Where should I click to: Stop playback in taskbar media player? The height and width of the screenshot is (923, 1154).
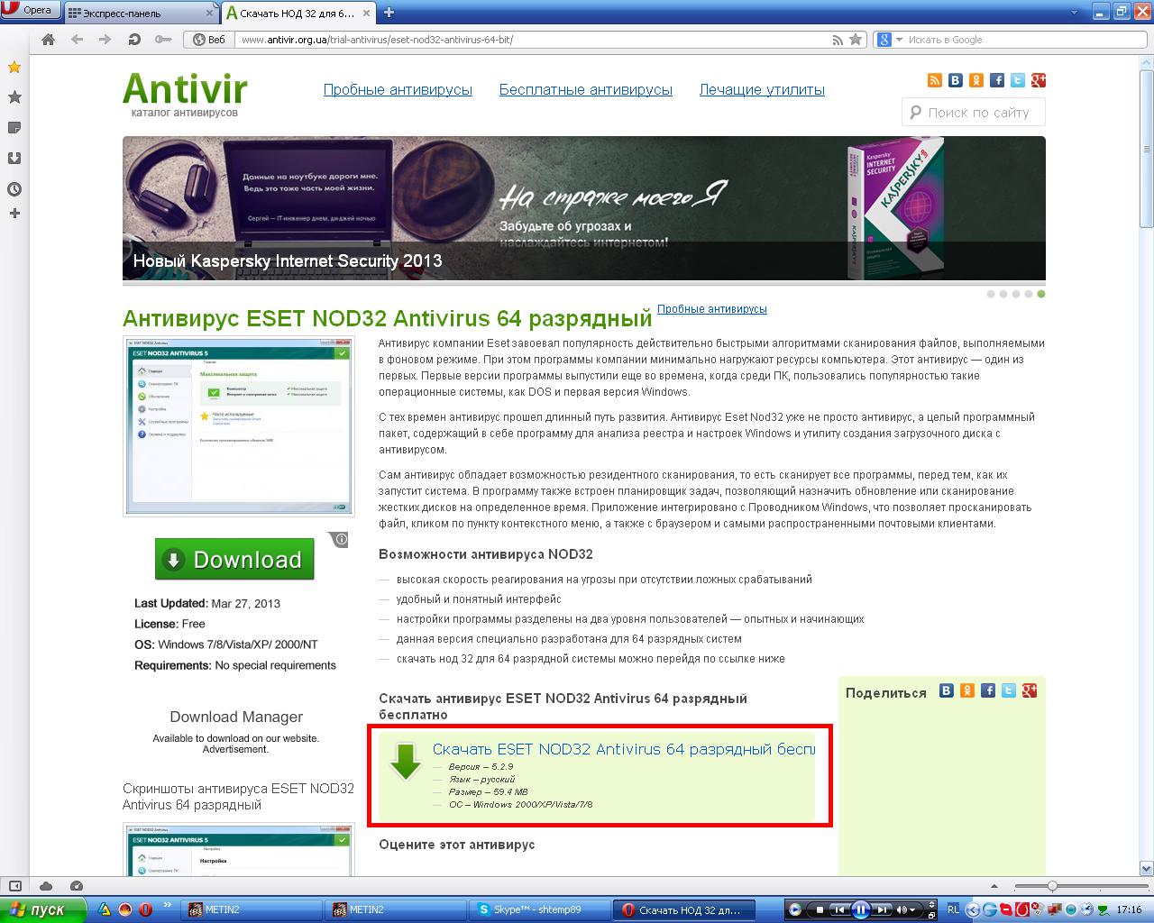click(x=819, y=909)
